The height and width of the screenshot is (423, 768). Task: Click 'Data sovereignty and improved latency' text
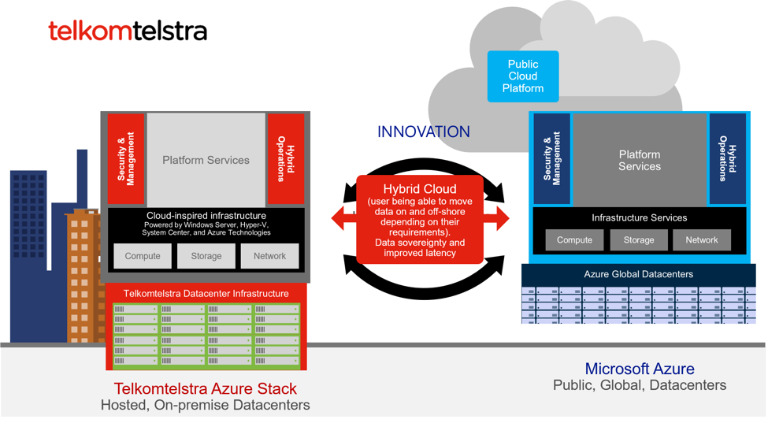pos(420,247)
